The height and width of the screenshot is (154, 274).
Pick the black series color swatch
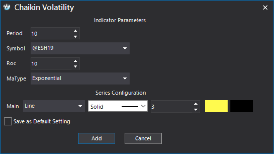point(241,106)
